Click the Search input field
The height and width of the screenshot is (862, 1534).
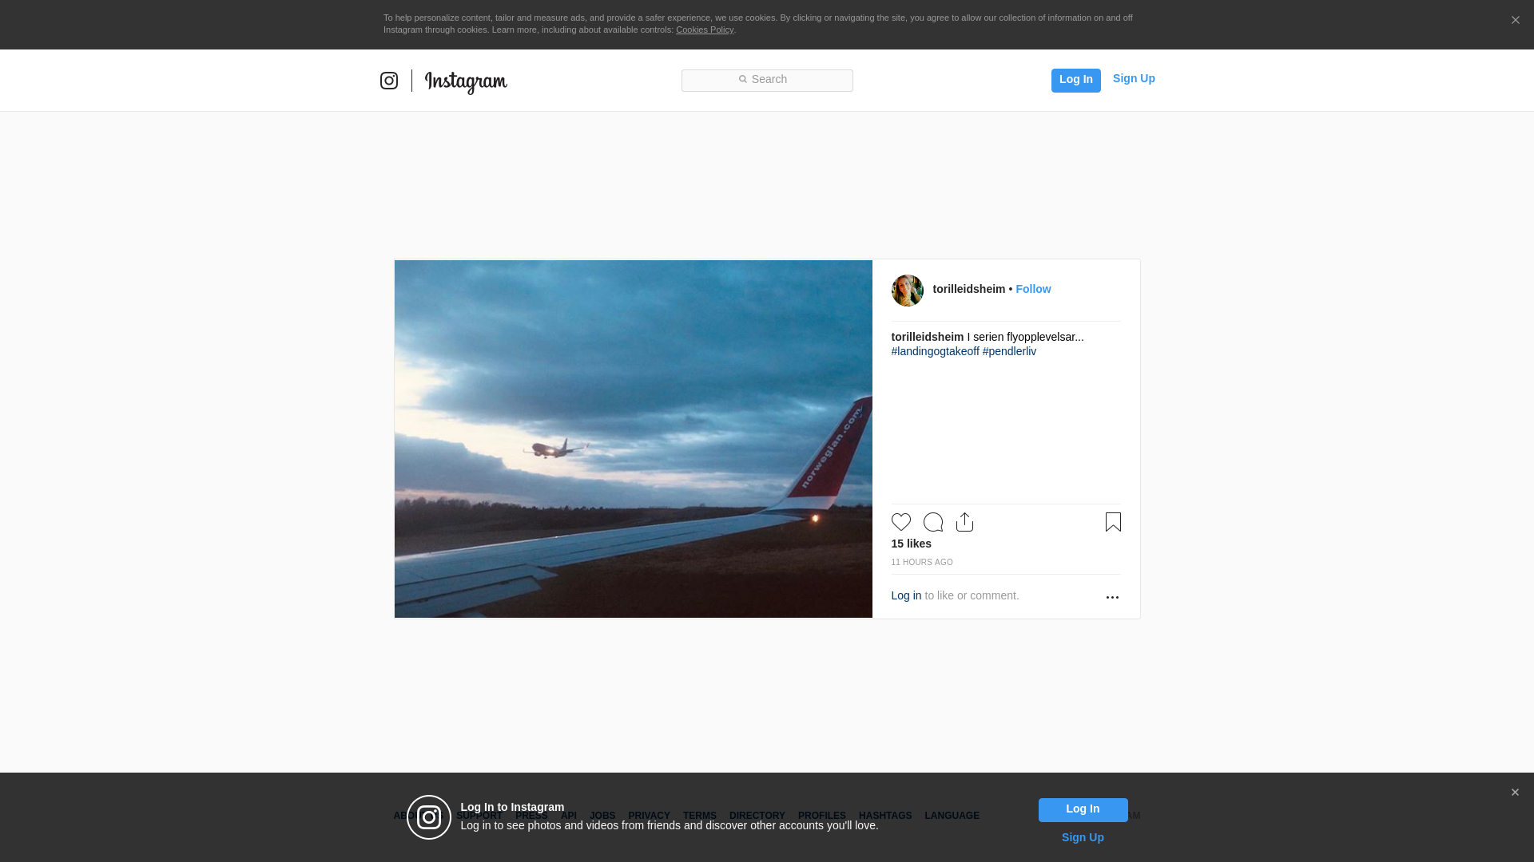coord(767,81)
